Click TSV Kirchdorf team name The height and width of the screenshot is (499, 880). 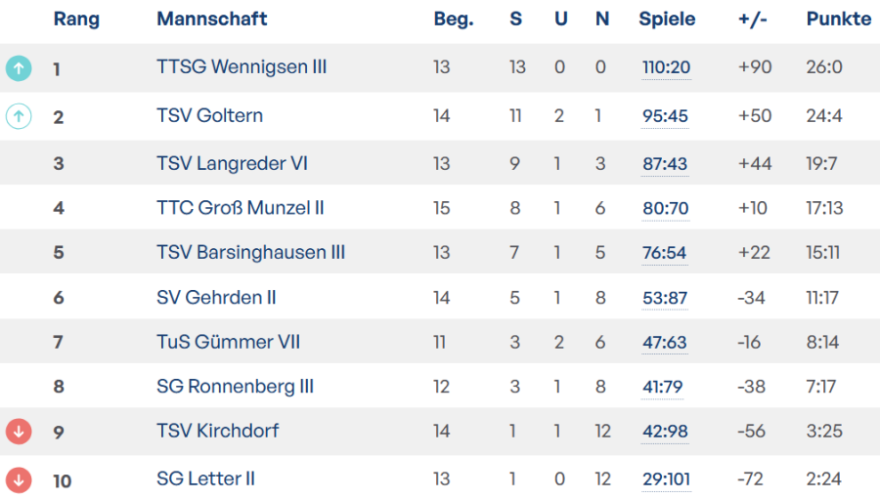[216, 432]
